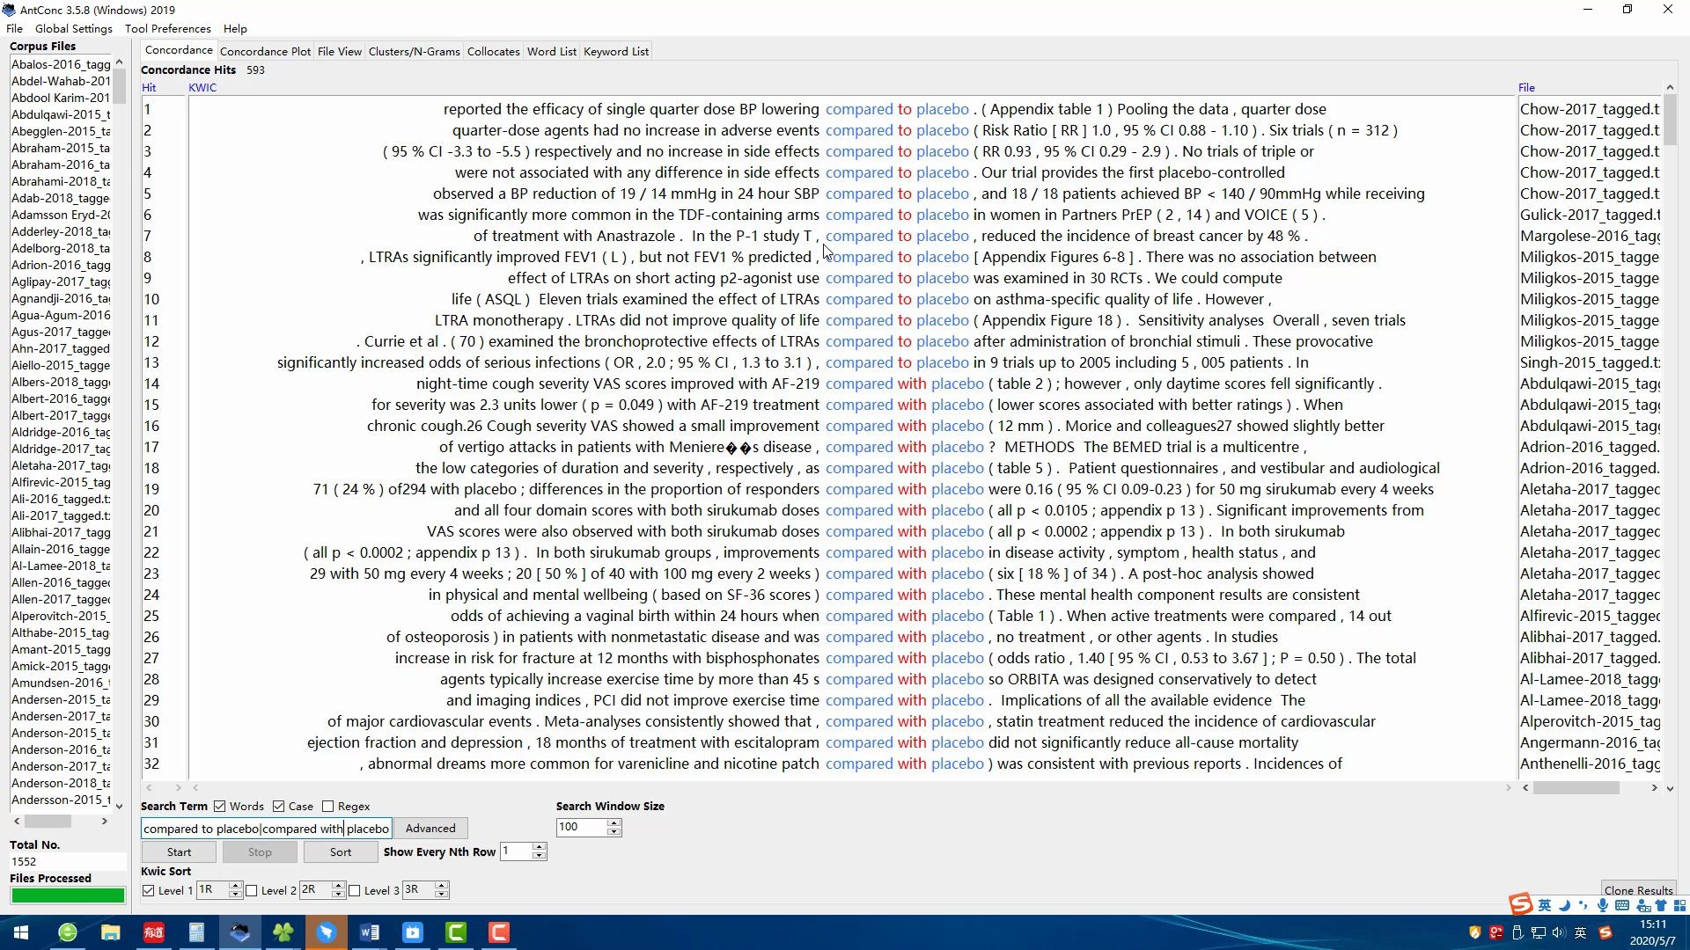Viewport: 1690px width, 950px height.
Task: Open the green Camtasia taskbar icon
Action: pos(456,932)
